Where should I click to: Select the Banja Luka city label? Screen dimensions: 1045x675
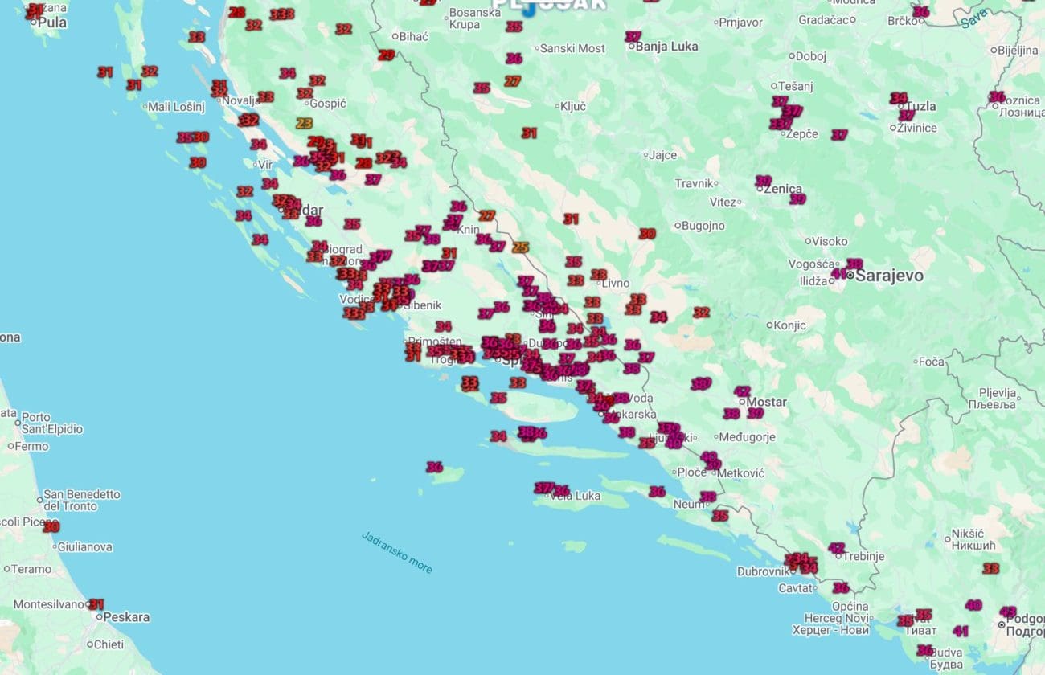(666, 47)
